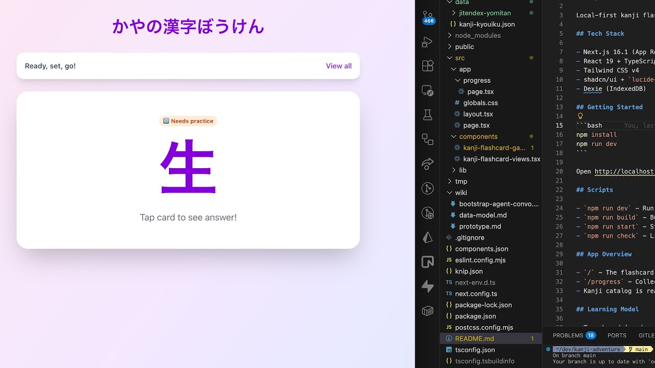Click the CSS hash icon beside globals.css
This screenshot has width=655, height=368.
[x=457, y=103]
